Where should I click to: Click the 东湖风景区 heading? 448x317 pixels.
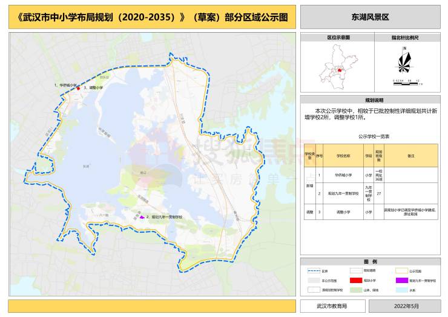[371, 17]
